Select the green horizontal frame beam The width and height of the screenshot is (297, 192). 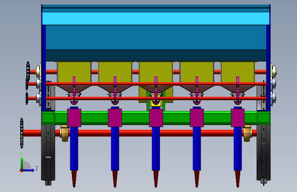(x=156, y=118)
